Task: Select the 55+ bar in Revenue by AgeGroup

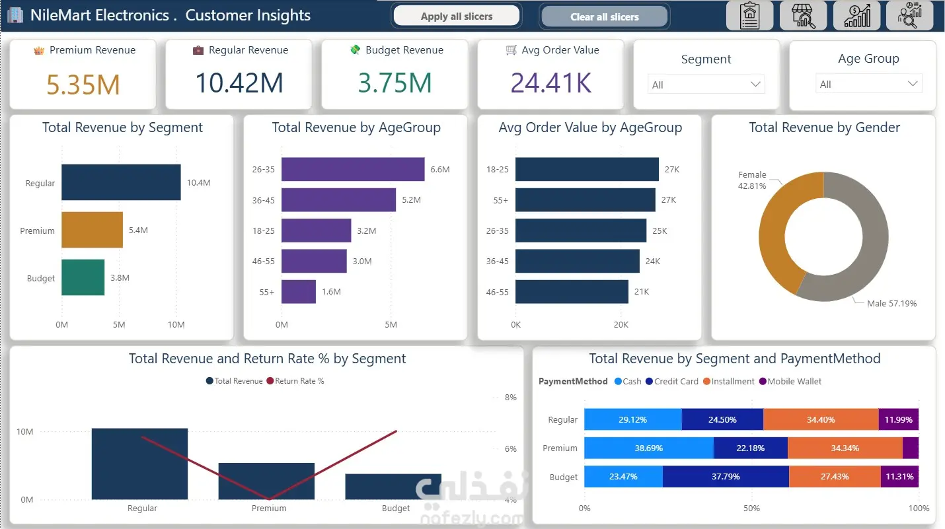Action: [299, 291]
